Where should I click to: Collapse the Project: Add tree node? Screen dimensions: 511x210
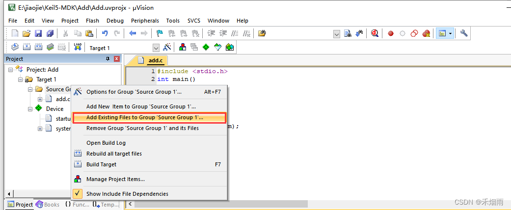pyautogui.click(x=10, y=70)
